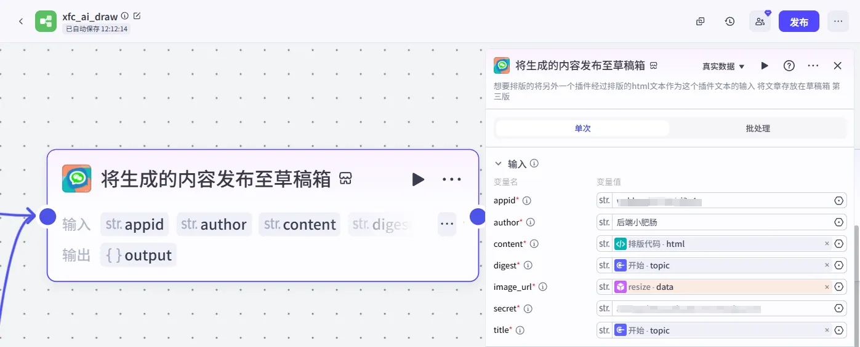Run the node from the panel play button
Screen dimensions: 860x347
pyautogui.click(x=765, y=66)
